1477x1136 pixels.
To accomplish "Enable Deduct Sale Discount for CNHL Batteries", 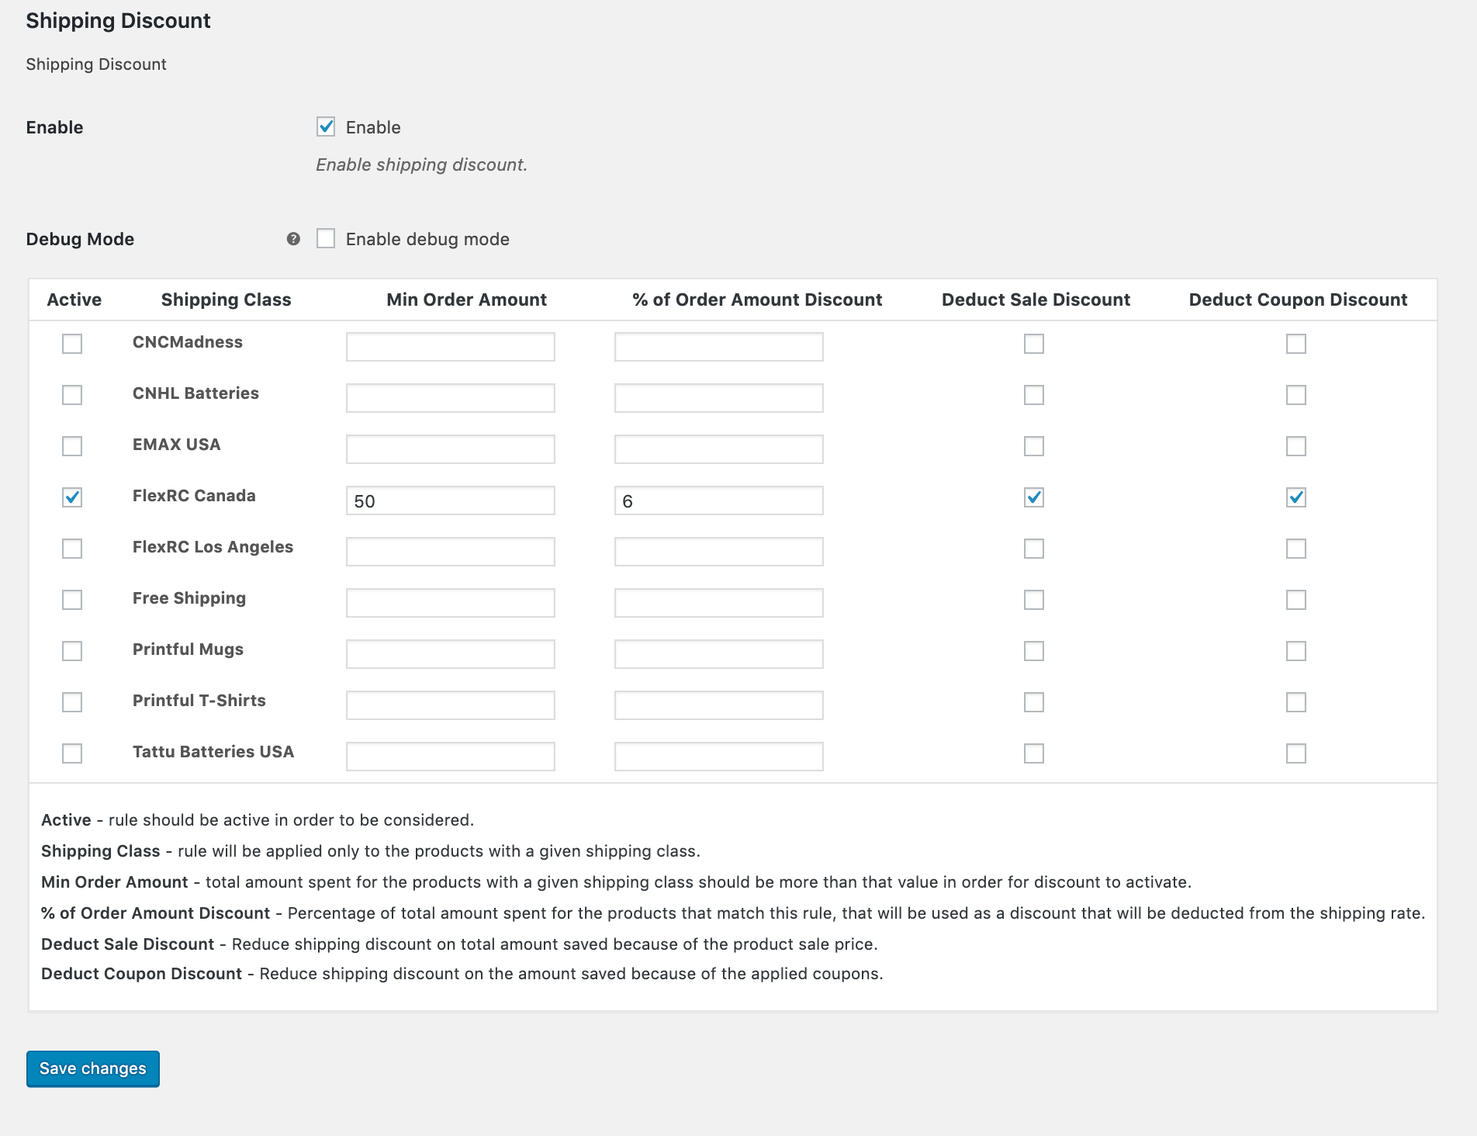I will pyautogui.click(x=1034, y=395).
